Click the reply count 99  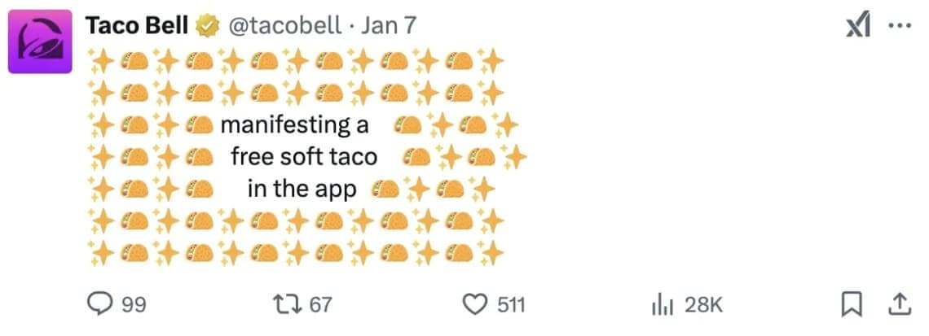tap(134, 305)
